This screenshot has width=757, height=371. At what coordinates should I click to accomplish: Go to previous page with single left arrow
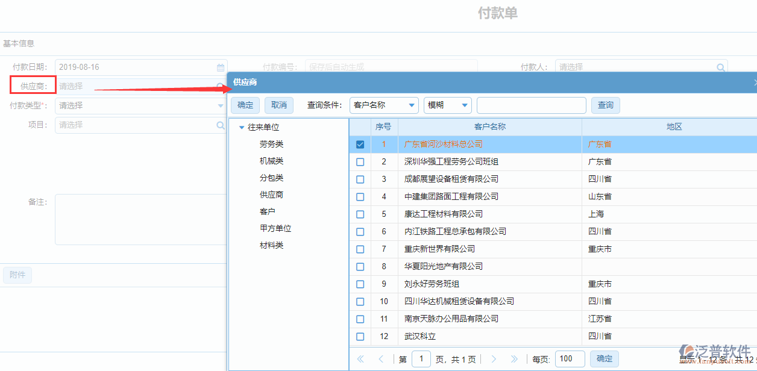(380, 359)
